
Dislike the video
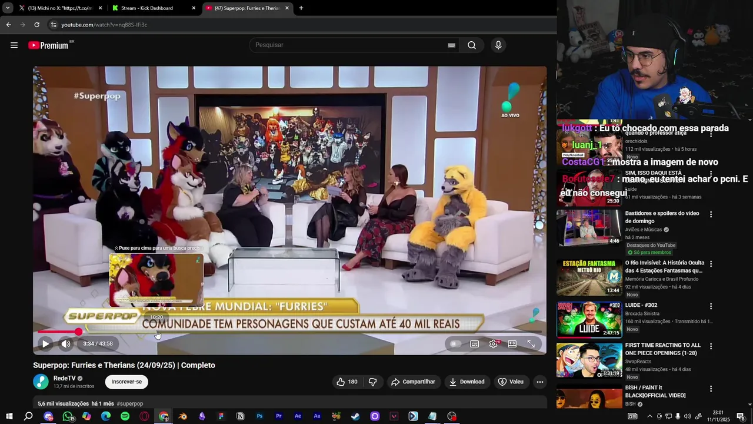point(372,382)
